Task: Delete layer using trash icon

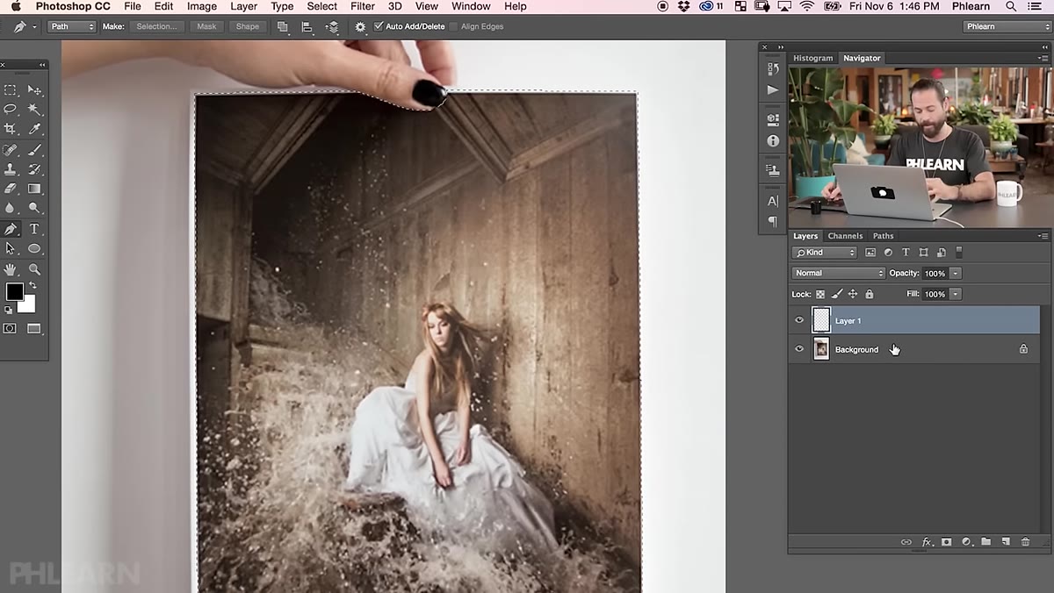Action: coord(1025,542)
